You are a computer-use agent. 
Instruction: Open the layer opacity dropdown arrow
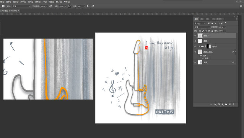225,27
